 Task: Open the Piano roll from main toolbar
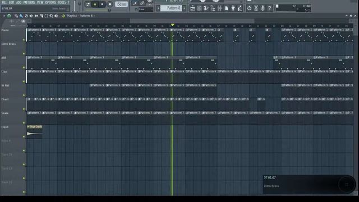[206, 8]
